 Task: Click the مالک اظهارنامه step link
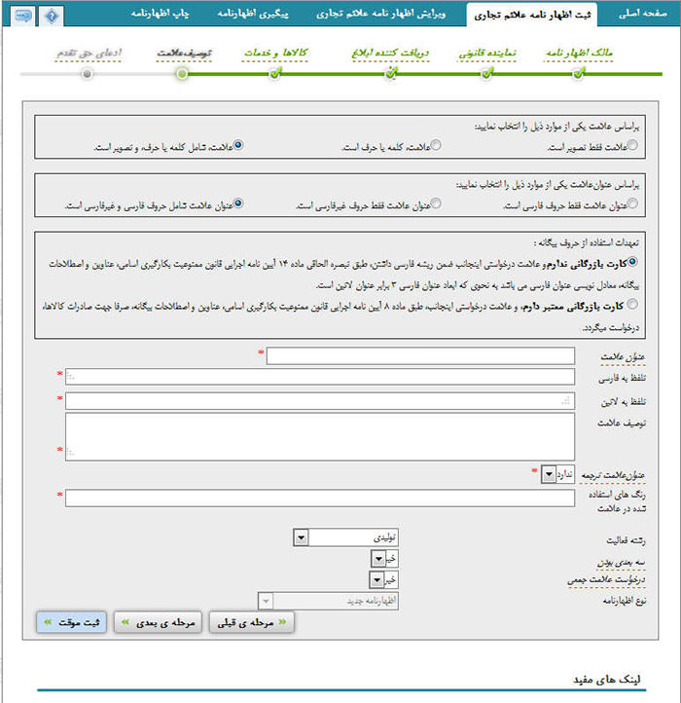click(579, 54)
